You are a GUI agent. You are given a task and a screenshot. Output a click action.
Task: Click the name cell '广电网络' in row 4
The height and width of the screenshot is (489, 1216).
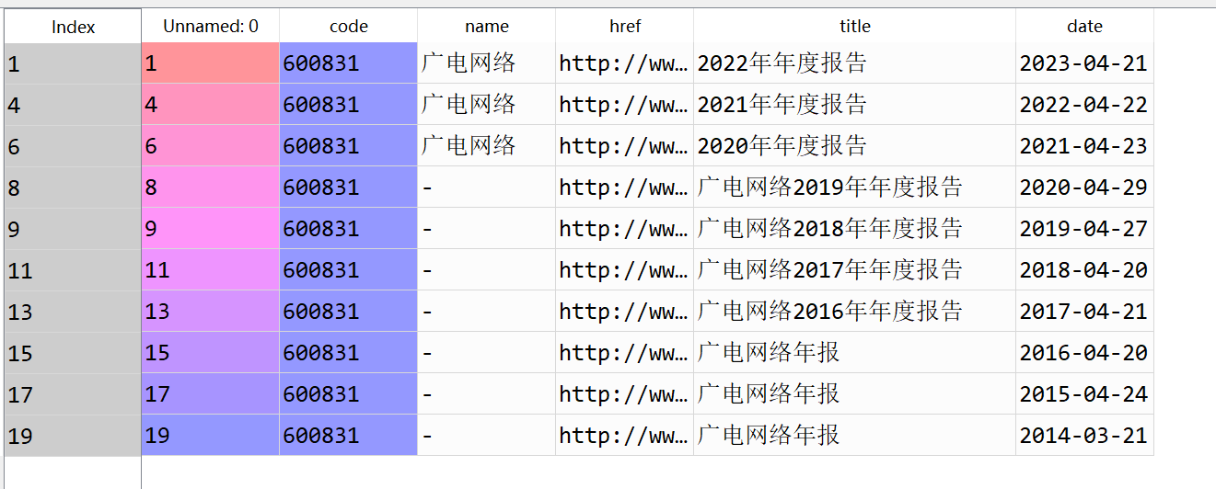click(487, 105)
